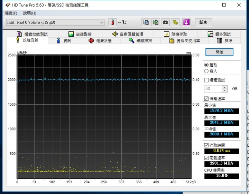Toggle the 高載速率 burst rate checkbox
Viewport: 249px width, 194px height.
pos(206,158)
